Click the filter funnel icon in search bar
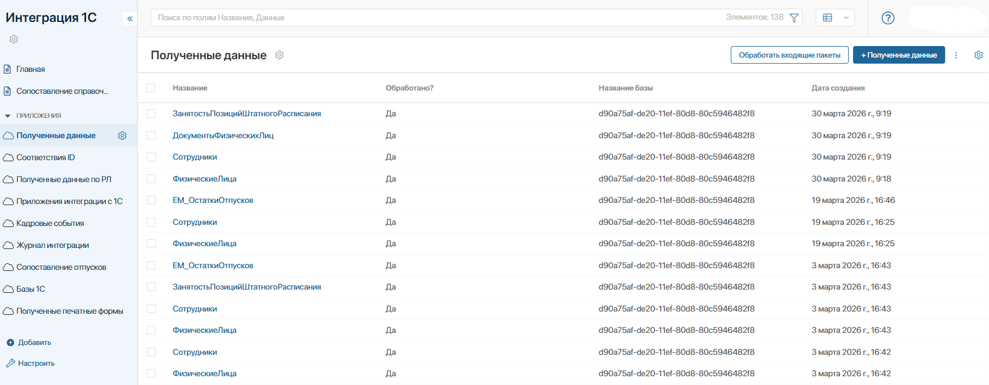Image resolution: width=989 pixels, height=385 pixels. coord(793,18)
